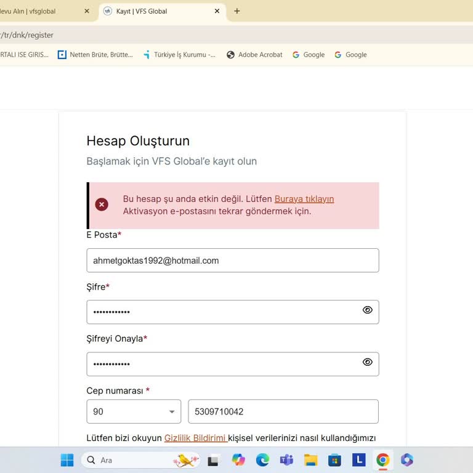Screen dimensions: 473x473
Task: Open Türkiye İş Kurumu bookmark
Action: coord(179,55)
